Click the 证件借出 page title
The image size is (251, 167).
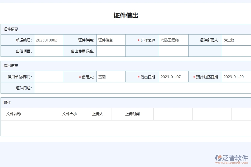pos(125,15)
